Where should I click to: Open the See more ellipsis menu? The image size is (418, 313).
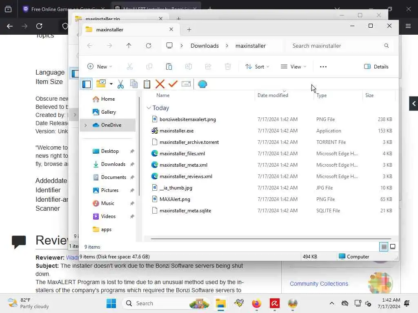[x=323, y=67]
